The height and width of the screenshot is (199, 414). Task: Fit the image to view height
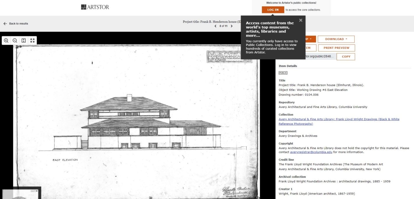coord(24,40)
